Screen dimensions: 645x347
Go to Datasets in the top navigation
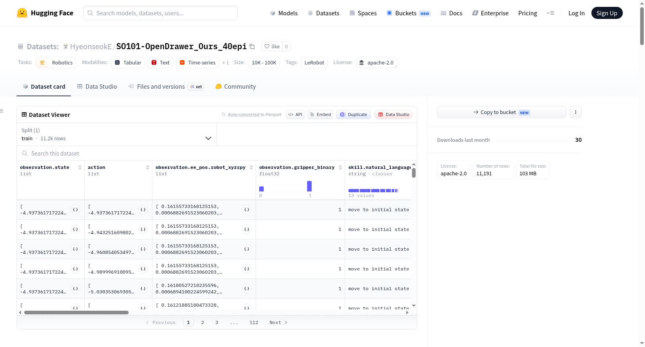(323, 13)
